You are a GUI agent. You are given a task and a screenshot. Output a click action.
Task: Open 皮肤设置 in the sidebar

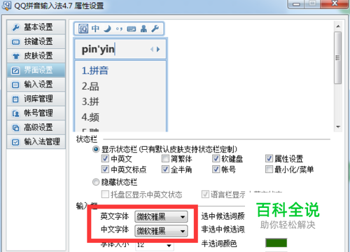[x=36, y=56]
